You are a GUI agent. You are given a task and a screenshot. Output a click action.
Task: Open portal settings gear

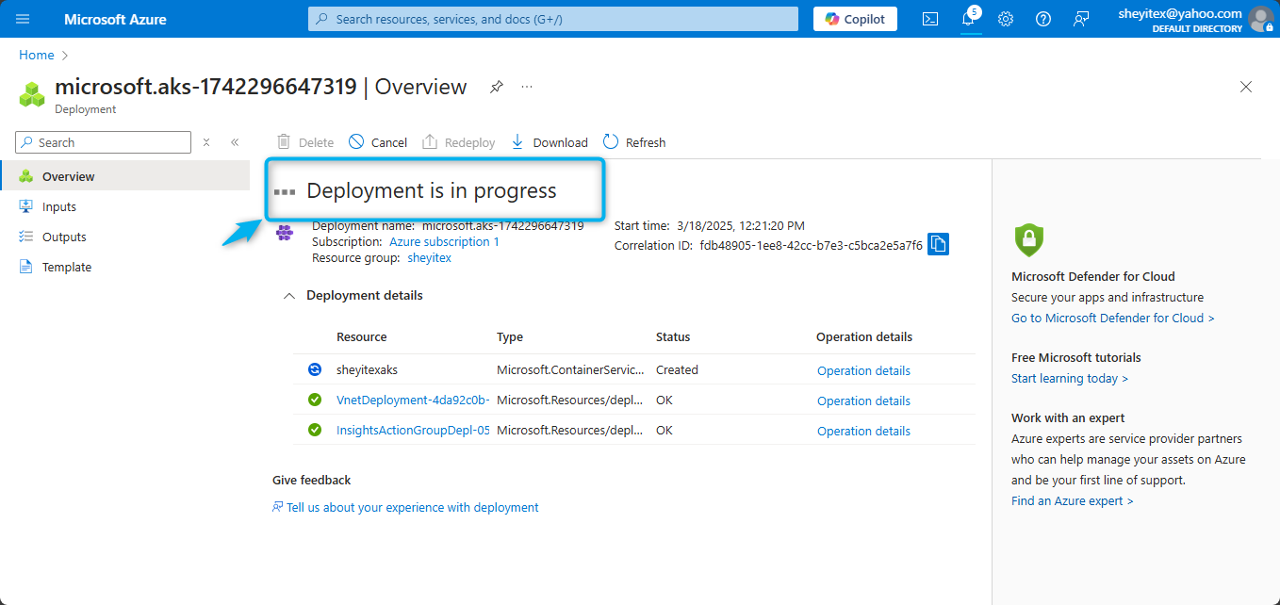click(1006, 19)
